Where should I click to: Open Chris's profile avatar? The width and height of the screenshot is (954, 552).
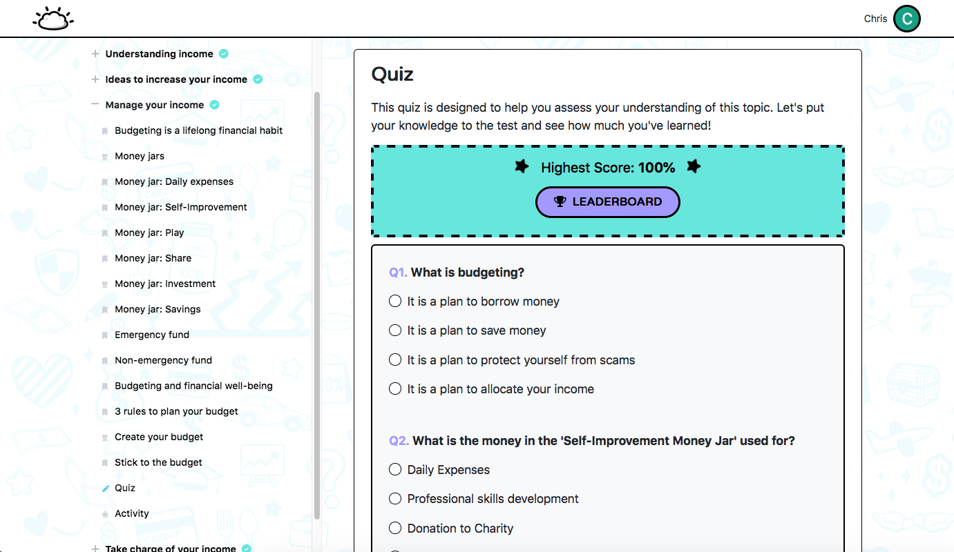click(x=906, y=19)
